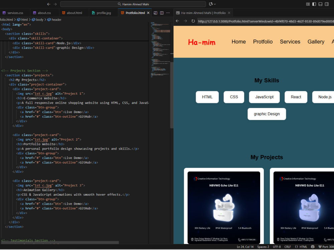334x250 pixels.
Task: Open the Copilot chat icon in title bar
Action: pos(211,4)
